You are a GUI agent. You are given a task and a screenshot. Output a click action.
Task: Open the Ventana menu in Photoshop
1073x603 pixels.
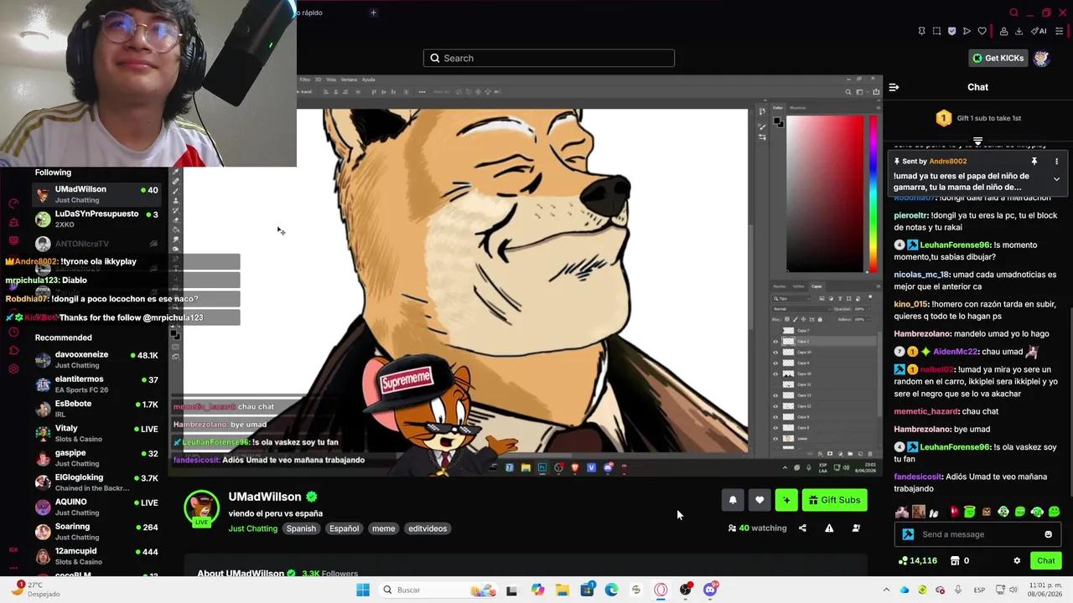coord(348,80)
